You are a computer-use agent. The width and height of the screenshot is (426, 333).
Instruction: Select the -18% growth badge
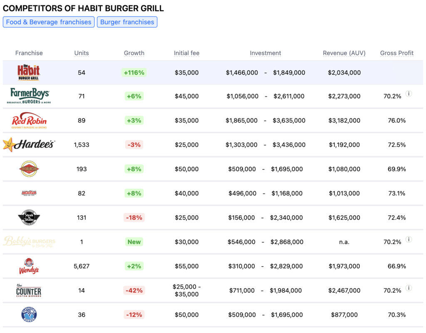pos(134,217)
